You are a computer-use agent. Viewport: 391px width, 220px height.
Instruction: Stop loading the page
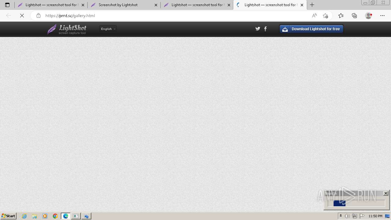[22, 16]
